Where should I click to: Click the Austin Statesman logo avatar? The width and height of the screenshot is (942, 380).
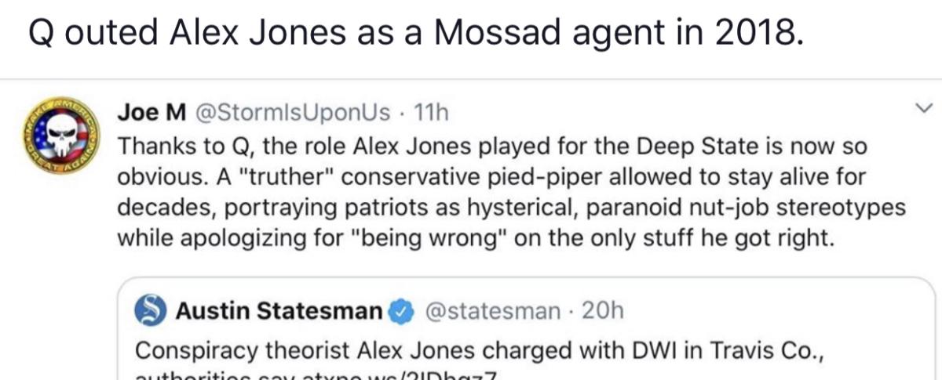point(152,312)
